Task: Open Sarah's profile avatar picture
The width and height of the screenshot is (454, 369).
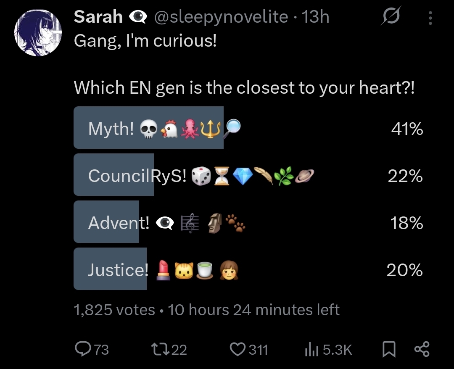Action: (x=38, y=32)
